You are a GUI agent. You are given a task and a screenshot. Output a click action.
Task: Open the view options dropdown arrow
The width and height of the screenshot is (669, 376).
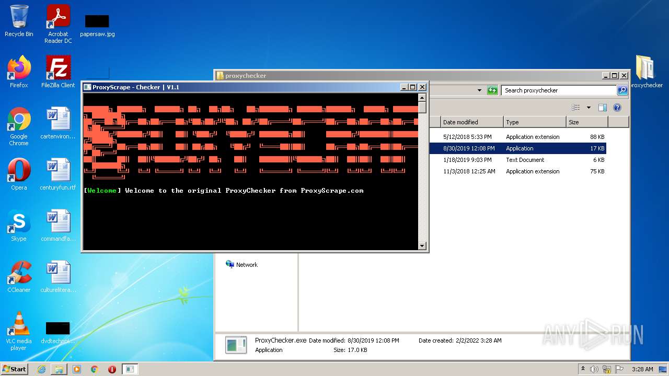tap(589, 108)
